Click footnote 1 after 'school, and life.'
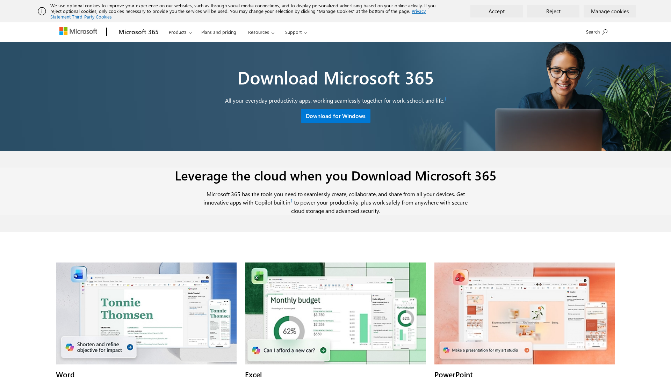The height and width of the screenshot is (377, 671). (445, 99)
